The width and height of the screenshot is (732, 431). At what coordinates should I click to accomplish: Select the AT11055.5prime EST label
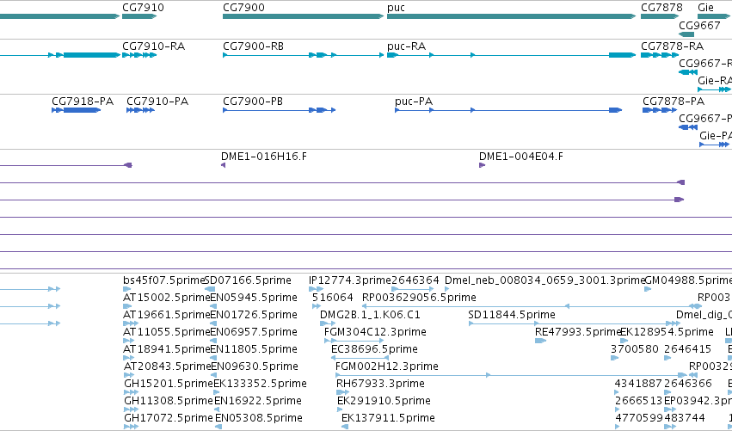coord(167,332)
